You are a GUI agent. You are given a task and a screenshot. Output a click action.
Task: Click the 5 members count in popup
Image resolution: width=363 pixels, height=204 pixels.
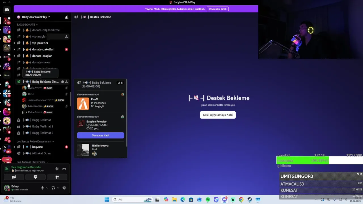pos(120,83)
